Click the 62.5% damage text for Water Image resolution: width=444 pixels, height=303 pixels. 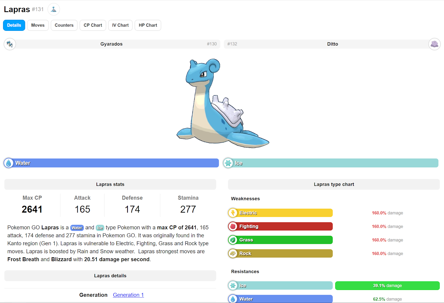coord(387,299)
